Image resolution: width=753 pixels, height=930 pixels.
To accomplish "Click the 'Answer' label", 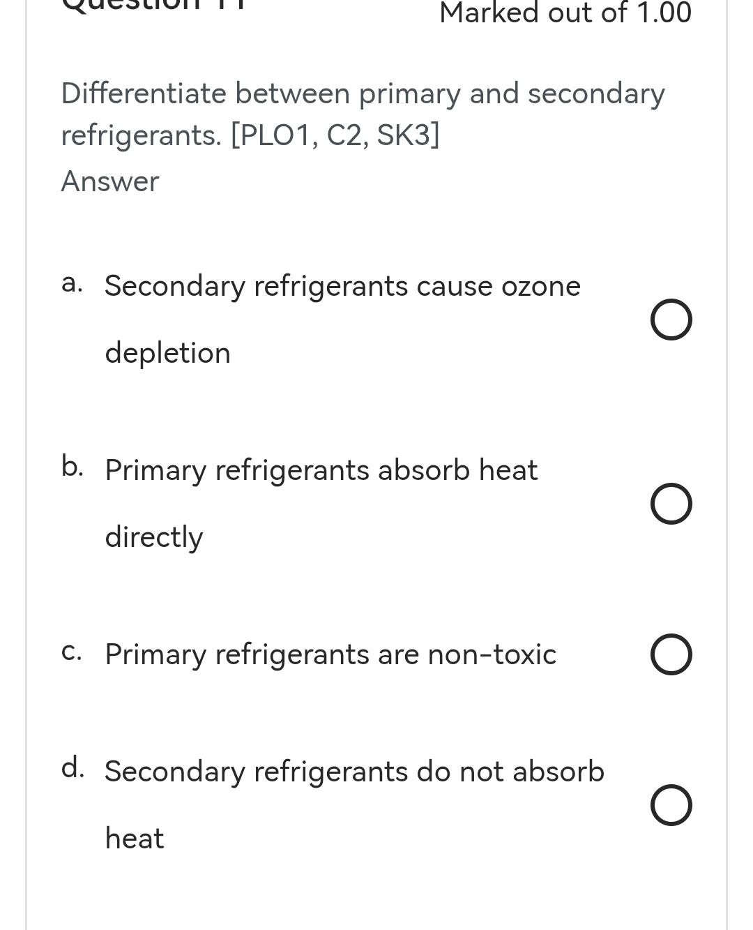I will coord(109,181).
